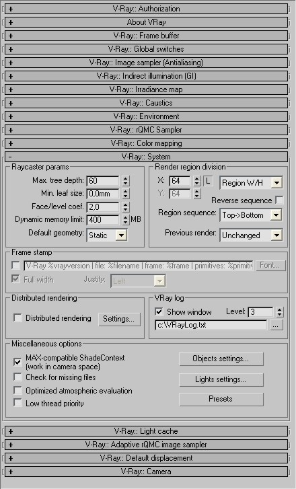Uncheck Show window in VRay log
Viewport: 296px width, 489px height.
pyautogui.click(x=159, y=311)
